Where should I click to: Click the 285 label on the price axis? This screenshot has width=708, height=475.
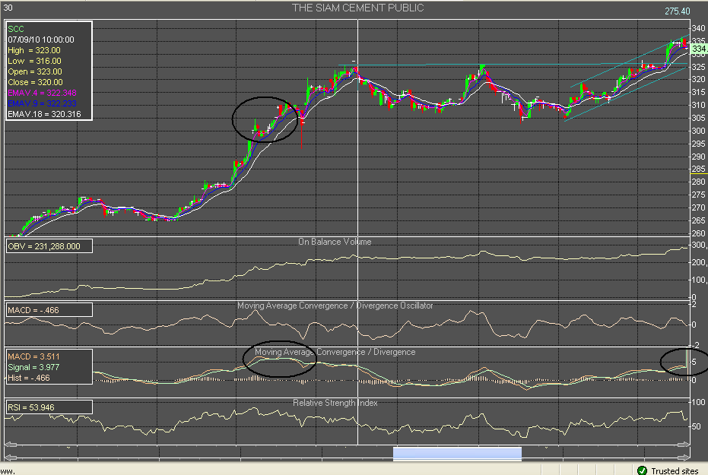[698, 169]
